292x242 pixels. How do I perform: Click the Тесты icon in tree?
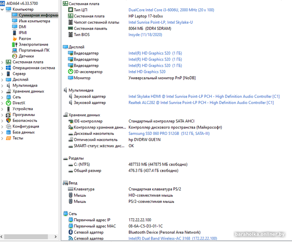tap(8, 138)
